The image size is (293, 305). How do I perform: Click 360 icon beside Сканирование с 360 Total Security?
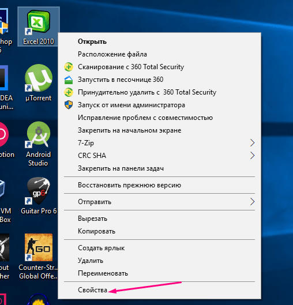tap(69, 67)
